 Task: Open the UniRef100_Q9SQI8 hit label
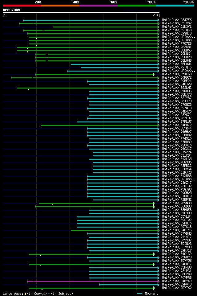click(x=177, y=33)
